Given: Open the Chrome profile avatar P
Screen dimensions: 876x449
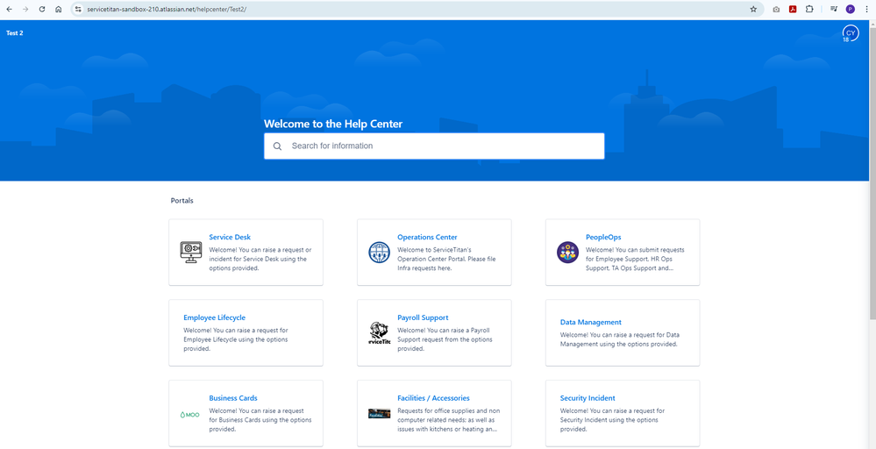Looking at the screenshot, I should tap(850, 9).
